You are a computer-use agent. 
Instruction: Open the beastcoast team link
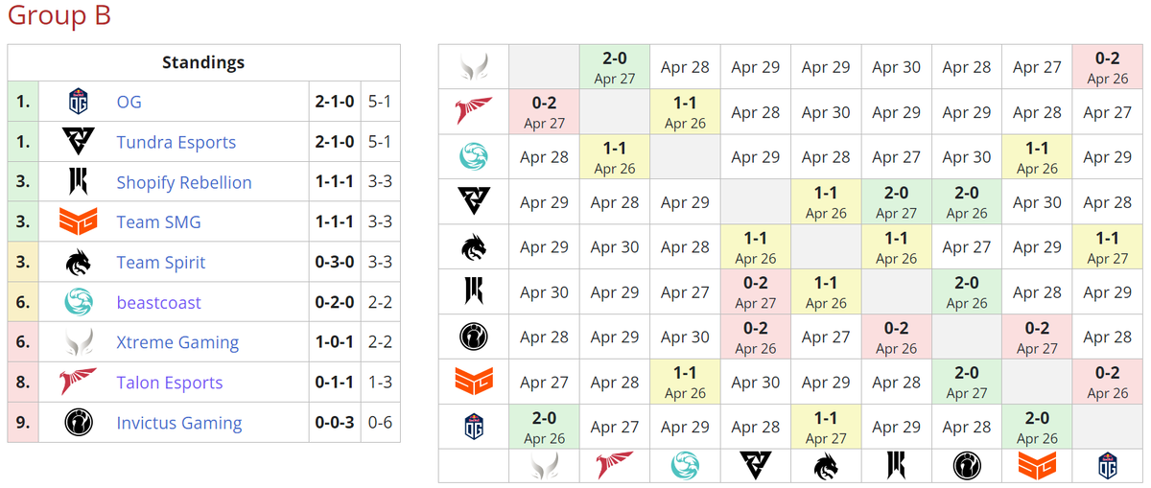(158, 303)
